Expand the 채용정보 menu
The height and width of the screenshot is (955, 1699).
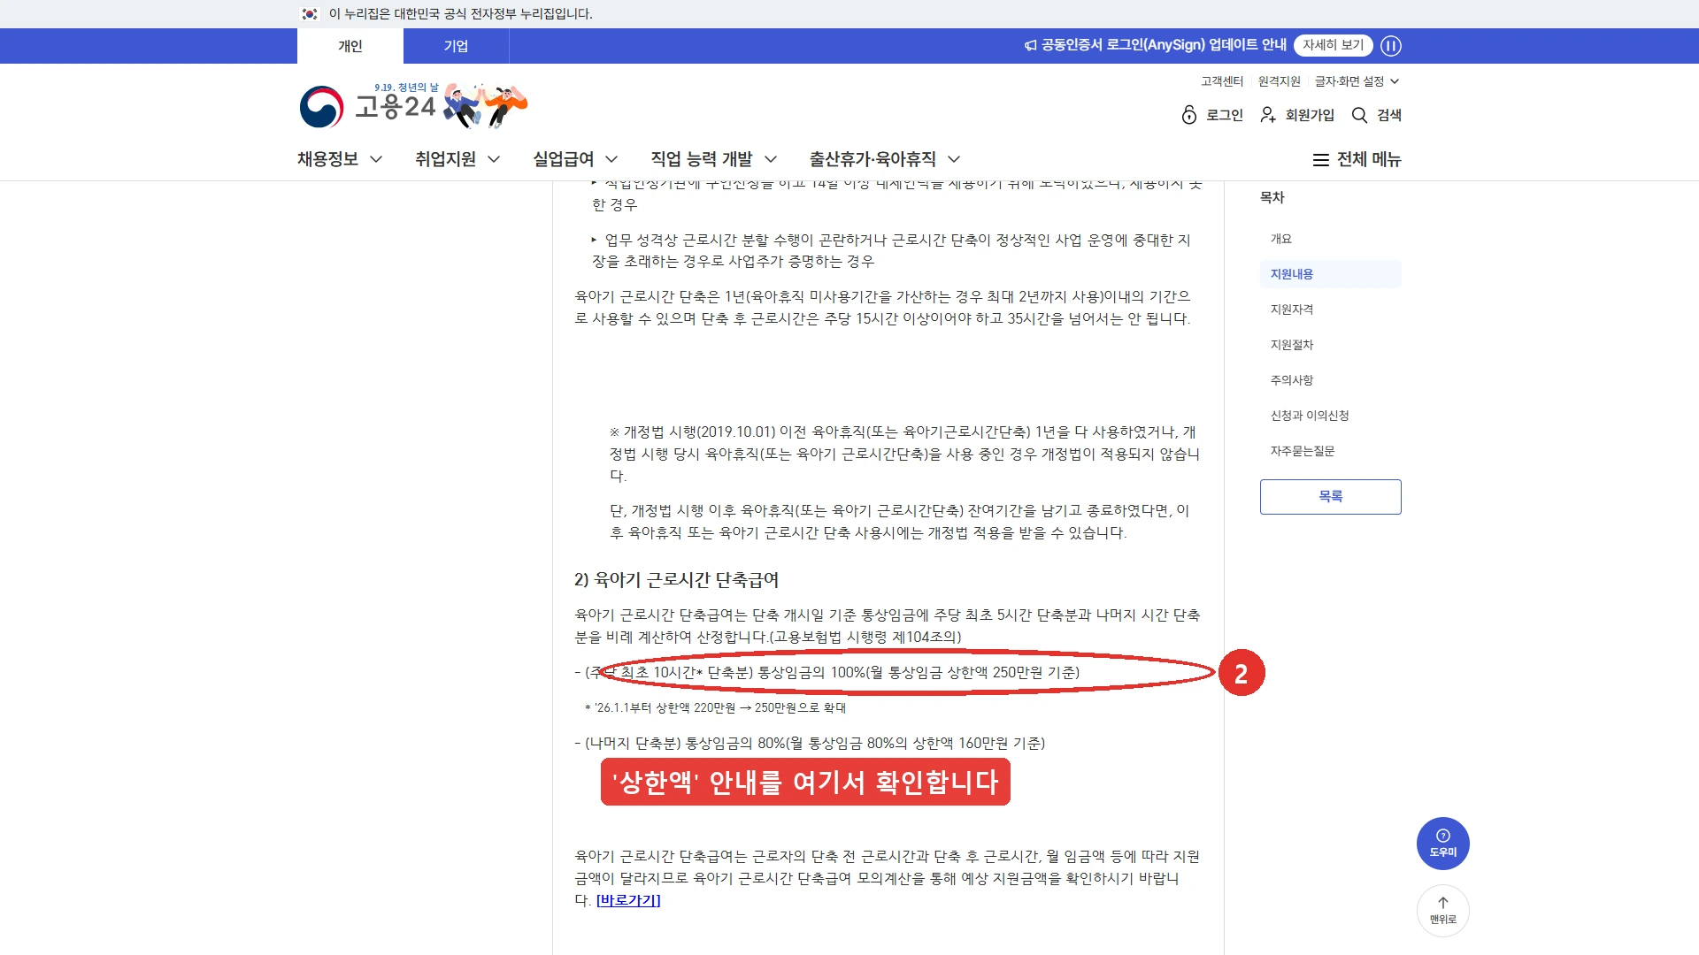(340, 159)
